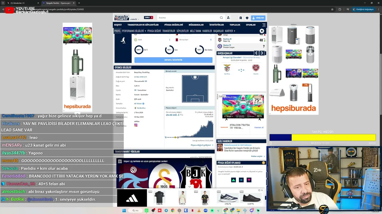Expand the KARİYER dropdown
This screenshot has width=382, height=214.
pyautogui.click(x=230, y=31)
